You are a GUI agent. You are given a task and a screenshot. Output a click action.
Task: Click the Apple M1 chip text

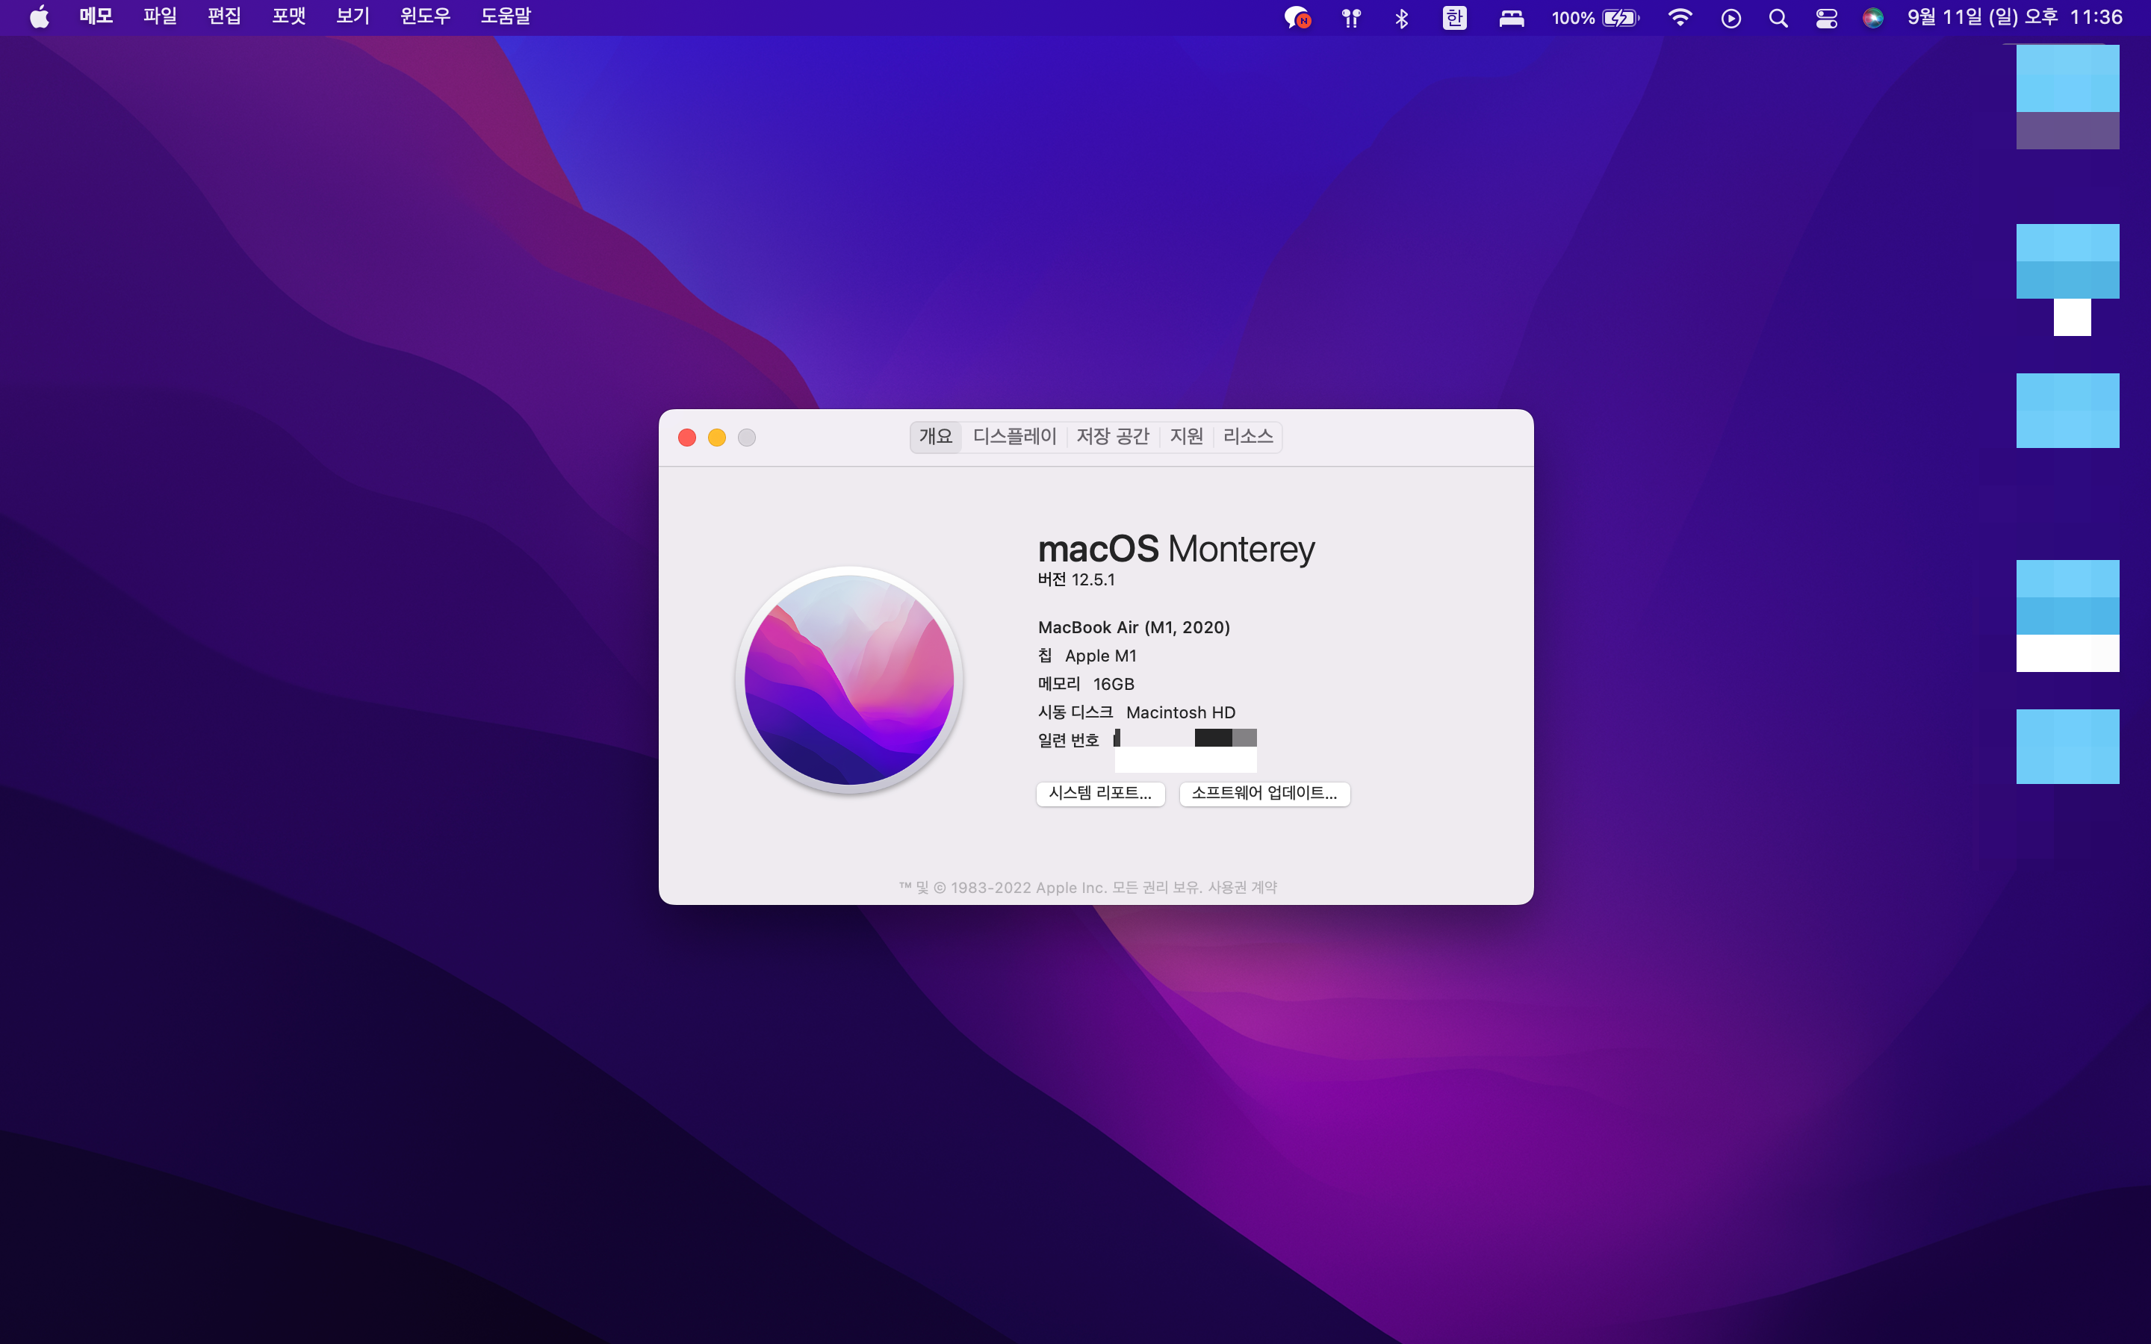pyautogui.click(x=1100, y=656)
